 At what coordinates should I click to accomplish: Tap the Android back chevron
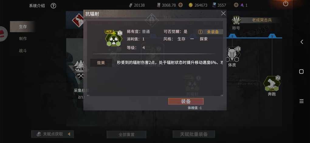tap(301, 42)
